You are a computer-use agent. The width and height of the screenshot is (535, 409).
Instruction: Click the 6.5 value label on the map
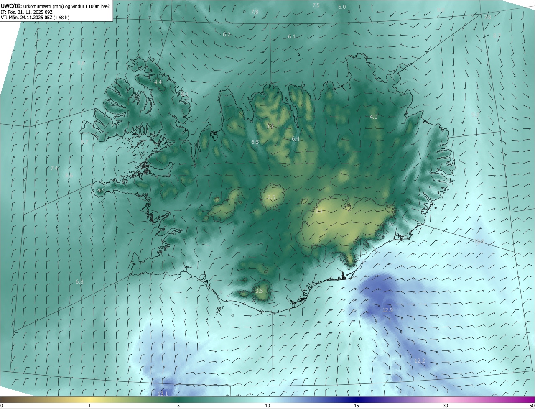pos(255,142)
